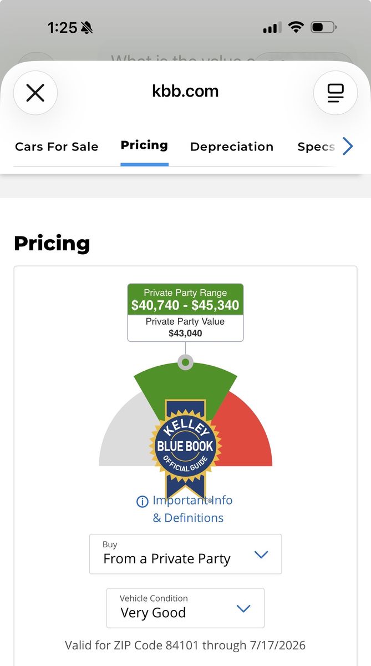Close the kbb.com browser sheet
This screenshot has height=666, width=371.
(35, 93)
